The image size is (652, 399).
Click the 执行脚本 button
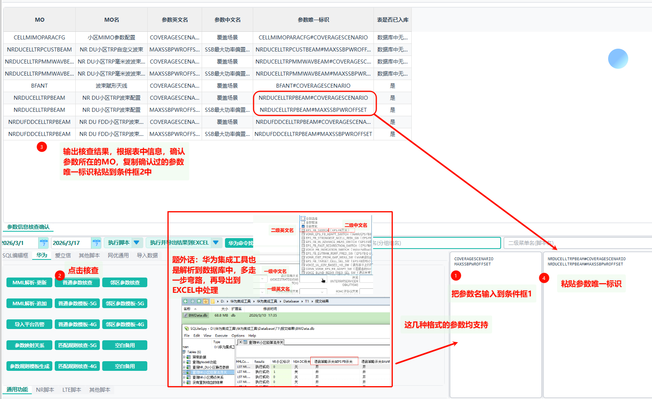118,243
